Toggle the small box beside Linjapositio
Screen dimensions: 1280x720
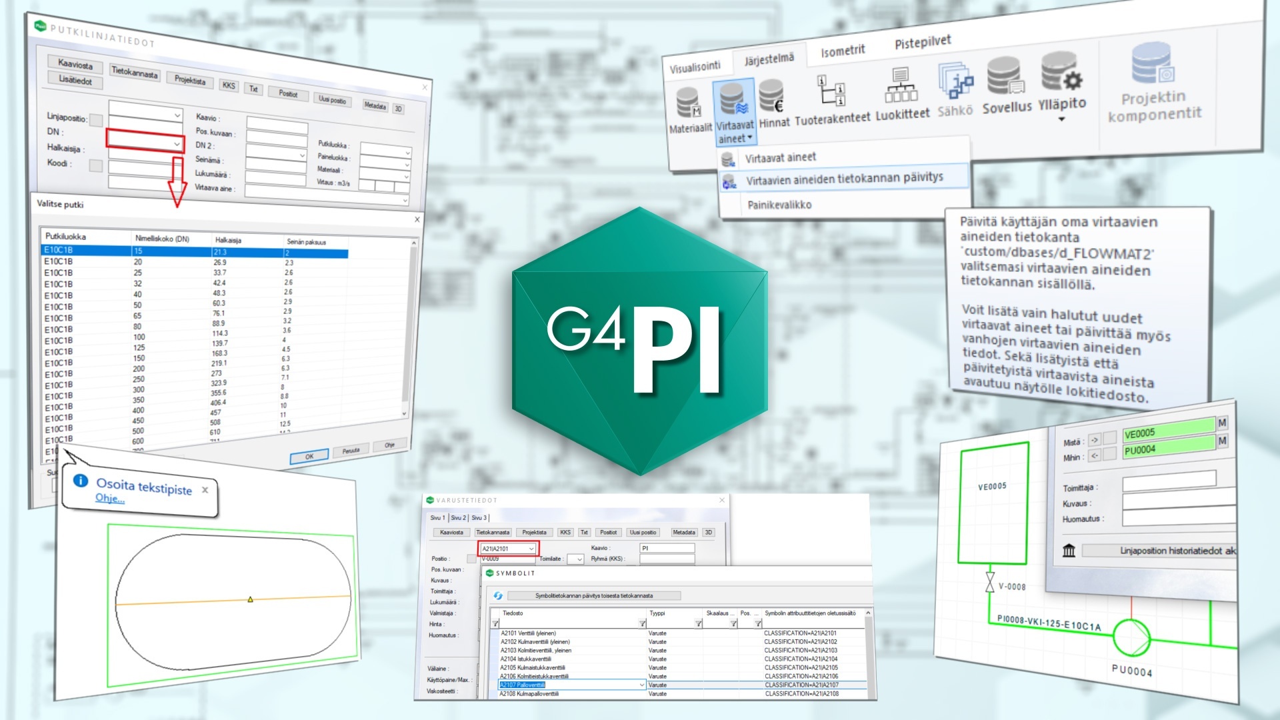96,120
